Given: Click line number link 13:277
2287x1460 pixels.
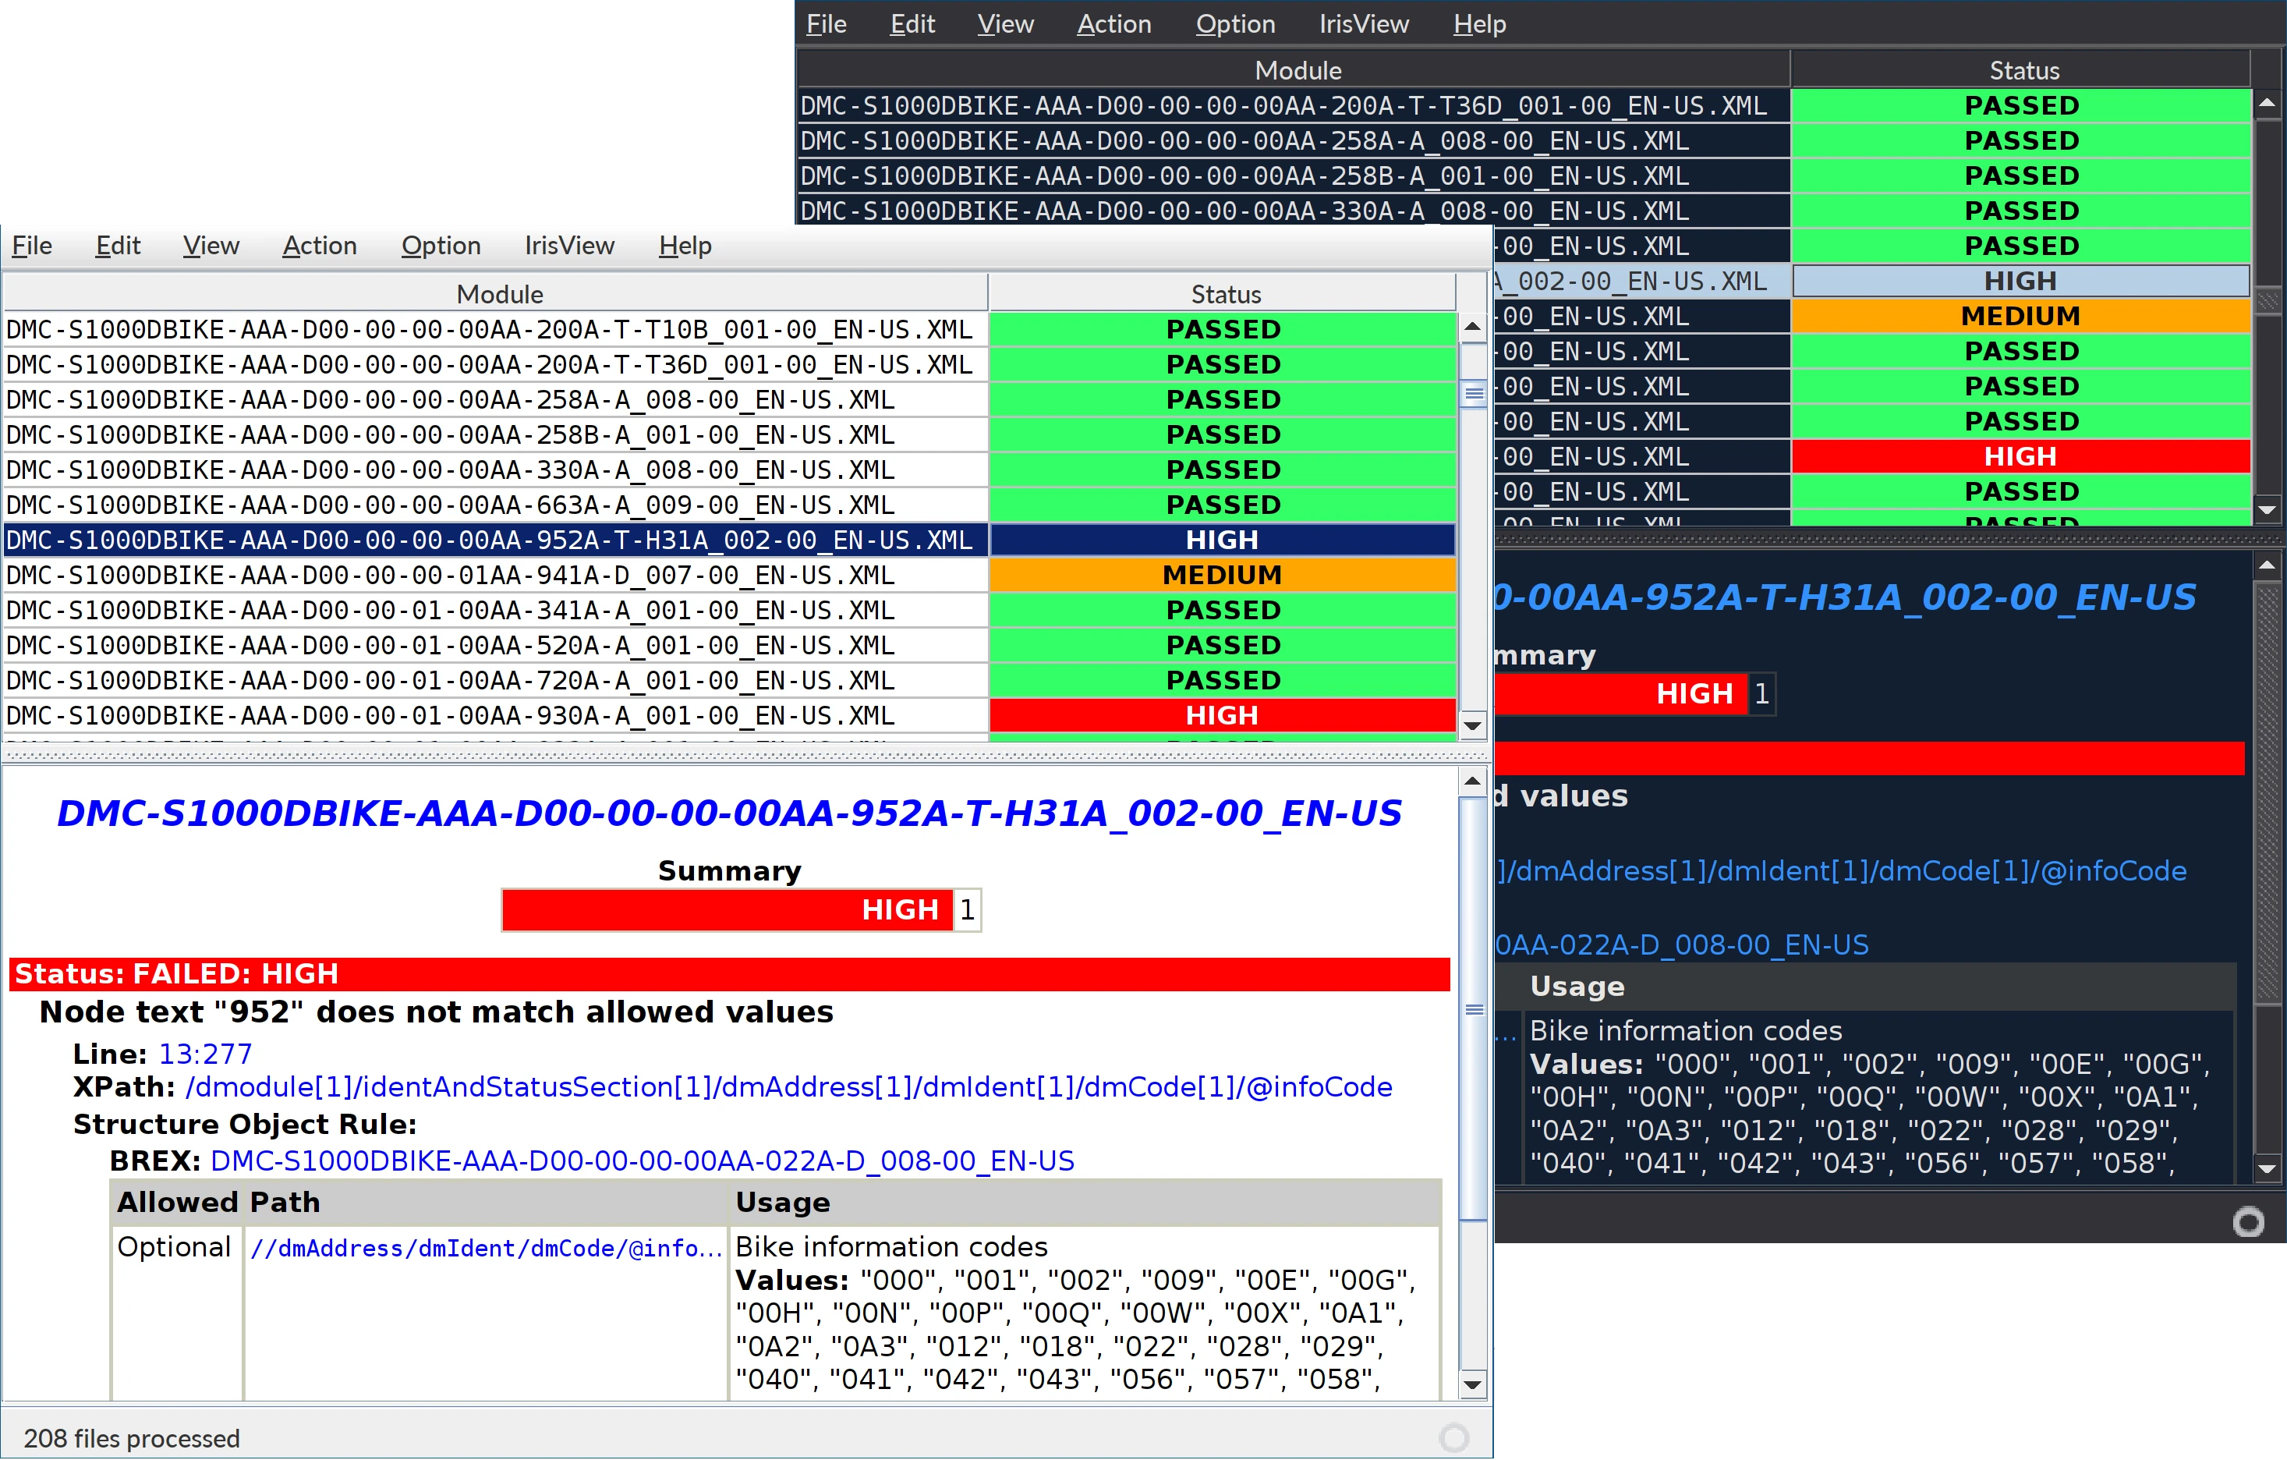Looking at the screenshot, I should [x=205, y=1054].
